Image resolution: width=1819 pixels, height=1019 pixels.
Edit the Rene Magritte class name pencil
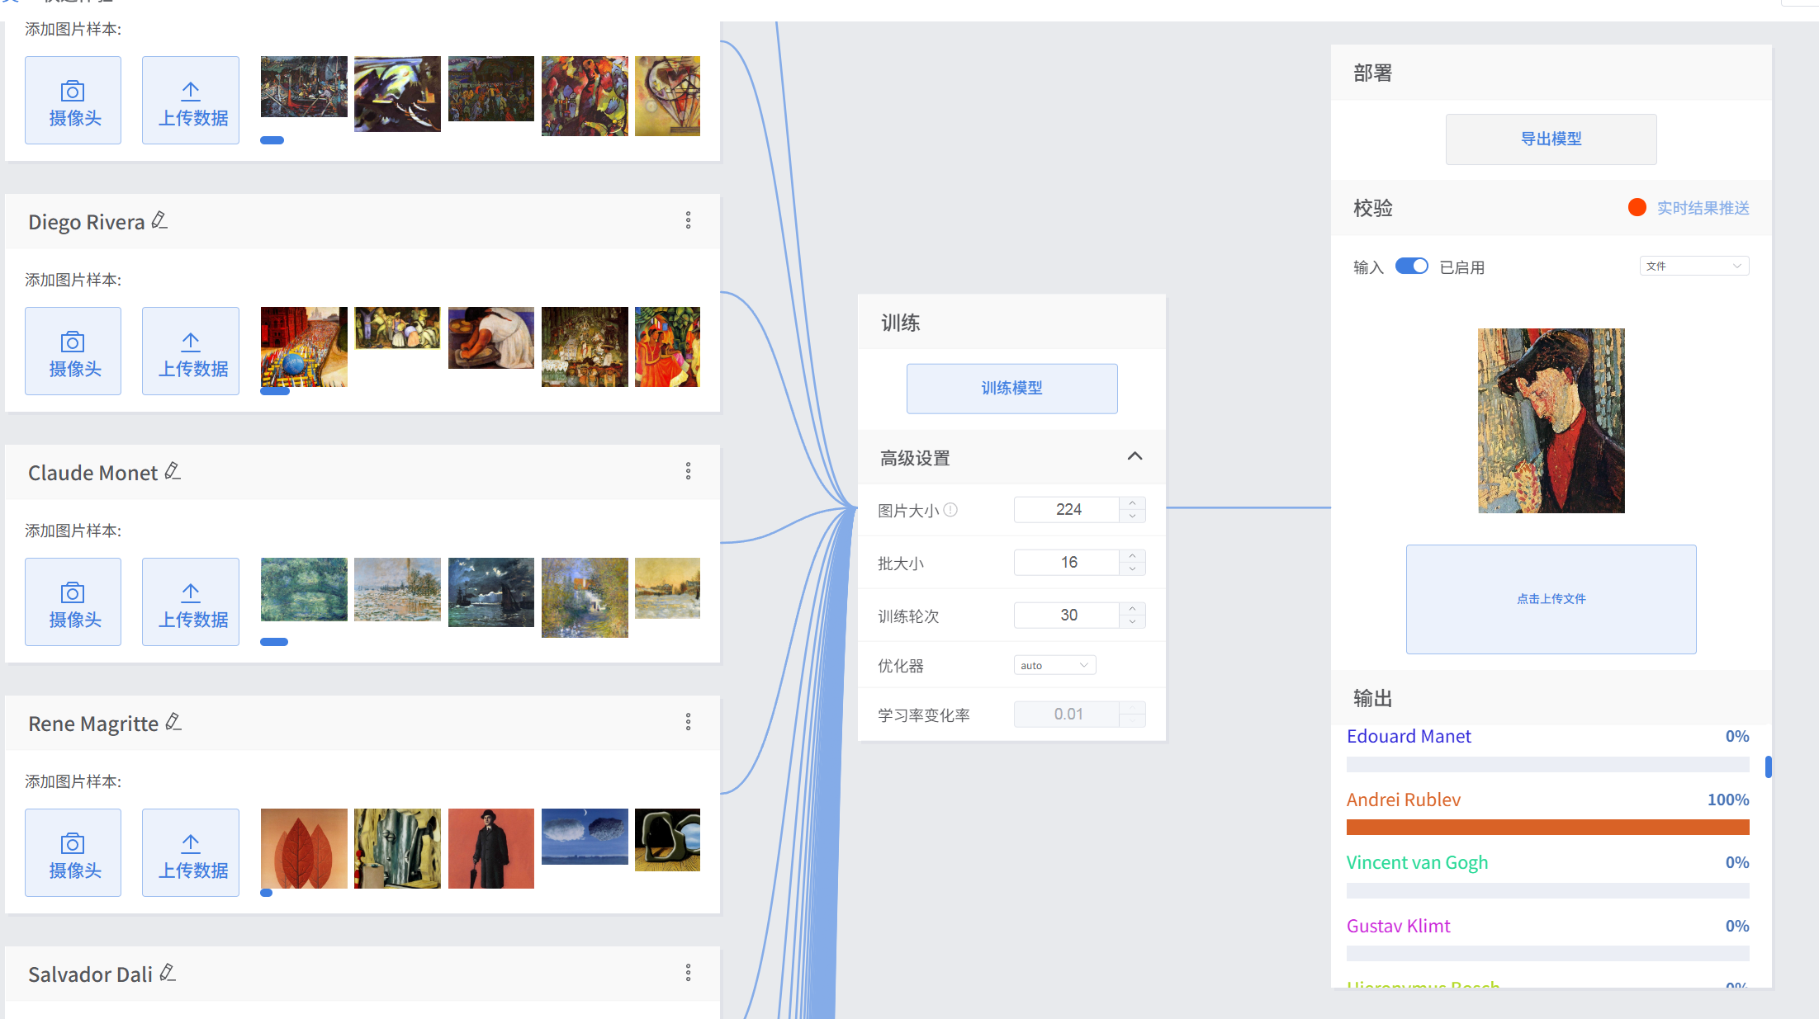click(x=173, y=722)
